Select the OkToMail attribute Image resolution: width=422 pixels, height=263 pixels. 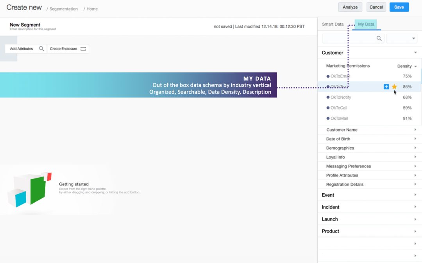tap(339, 118)
